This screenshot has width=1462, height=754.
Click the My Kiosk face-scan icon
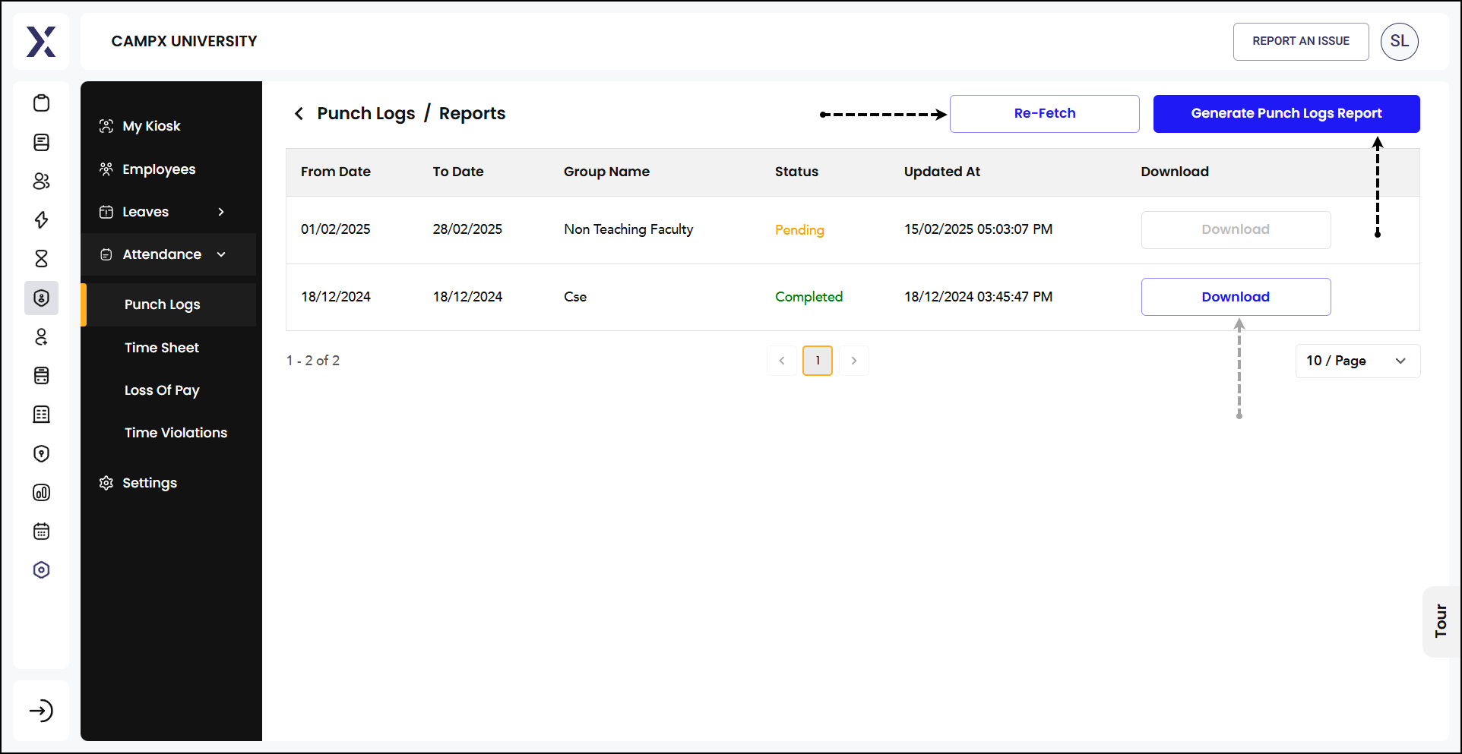[106, 126]
